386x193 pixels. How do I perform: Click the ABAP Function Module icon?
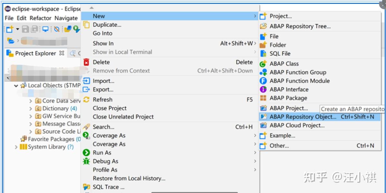(263, 81)
